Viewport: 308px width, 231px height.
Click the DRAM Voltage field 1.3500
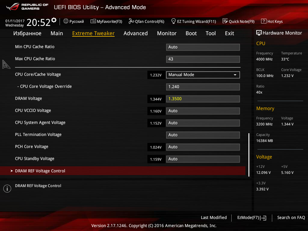203,99
